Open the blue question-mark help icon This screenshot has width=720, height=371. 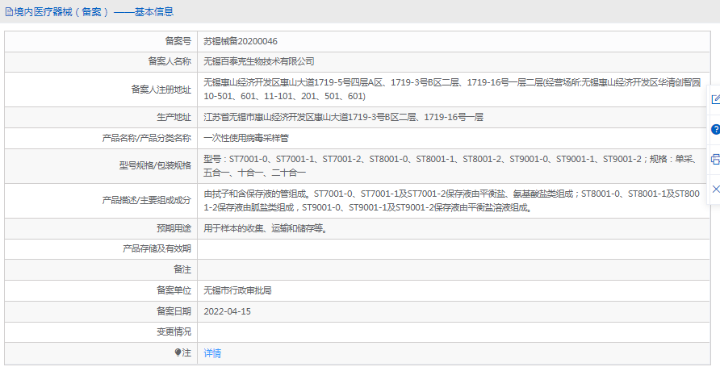pyautogui.click(x=715, y=129)
